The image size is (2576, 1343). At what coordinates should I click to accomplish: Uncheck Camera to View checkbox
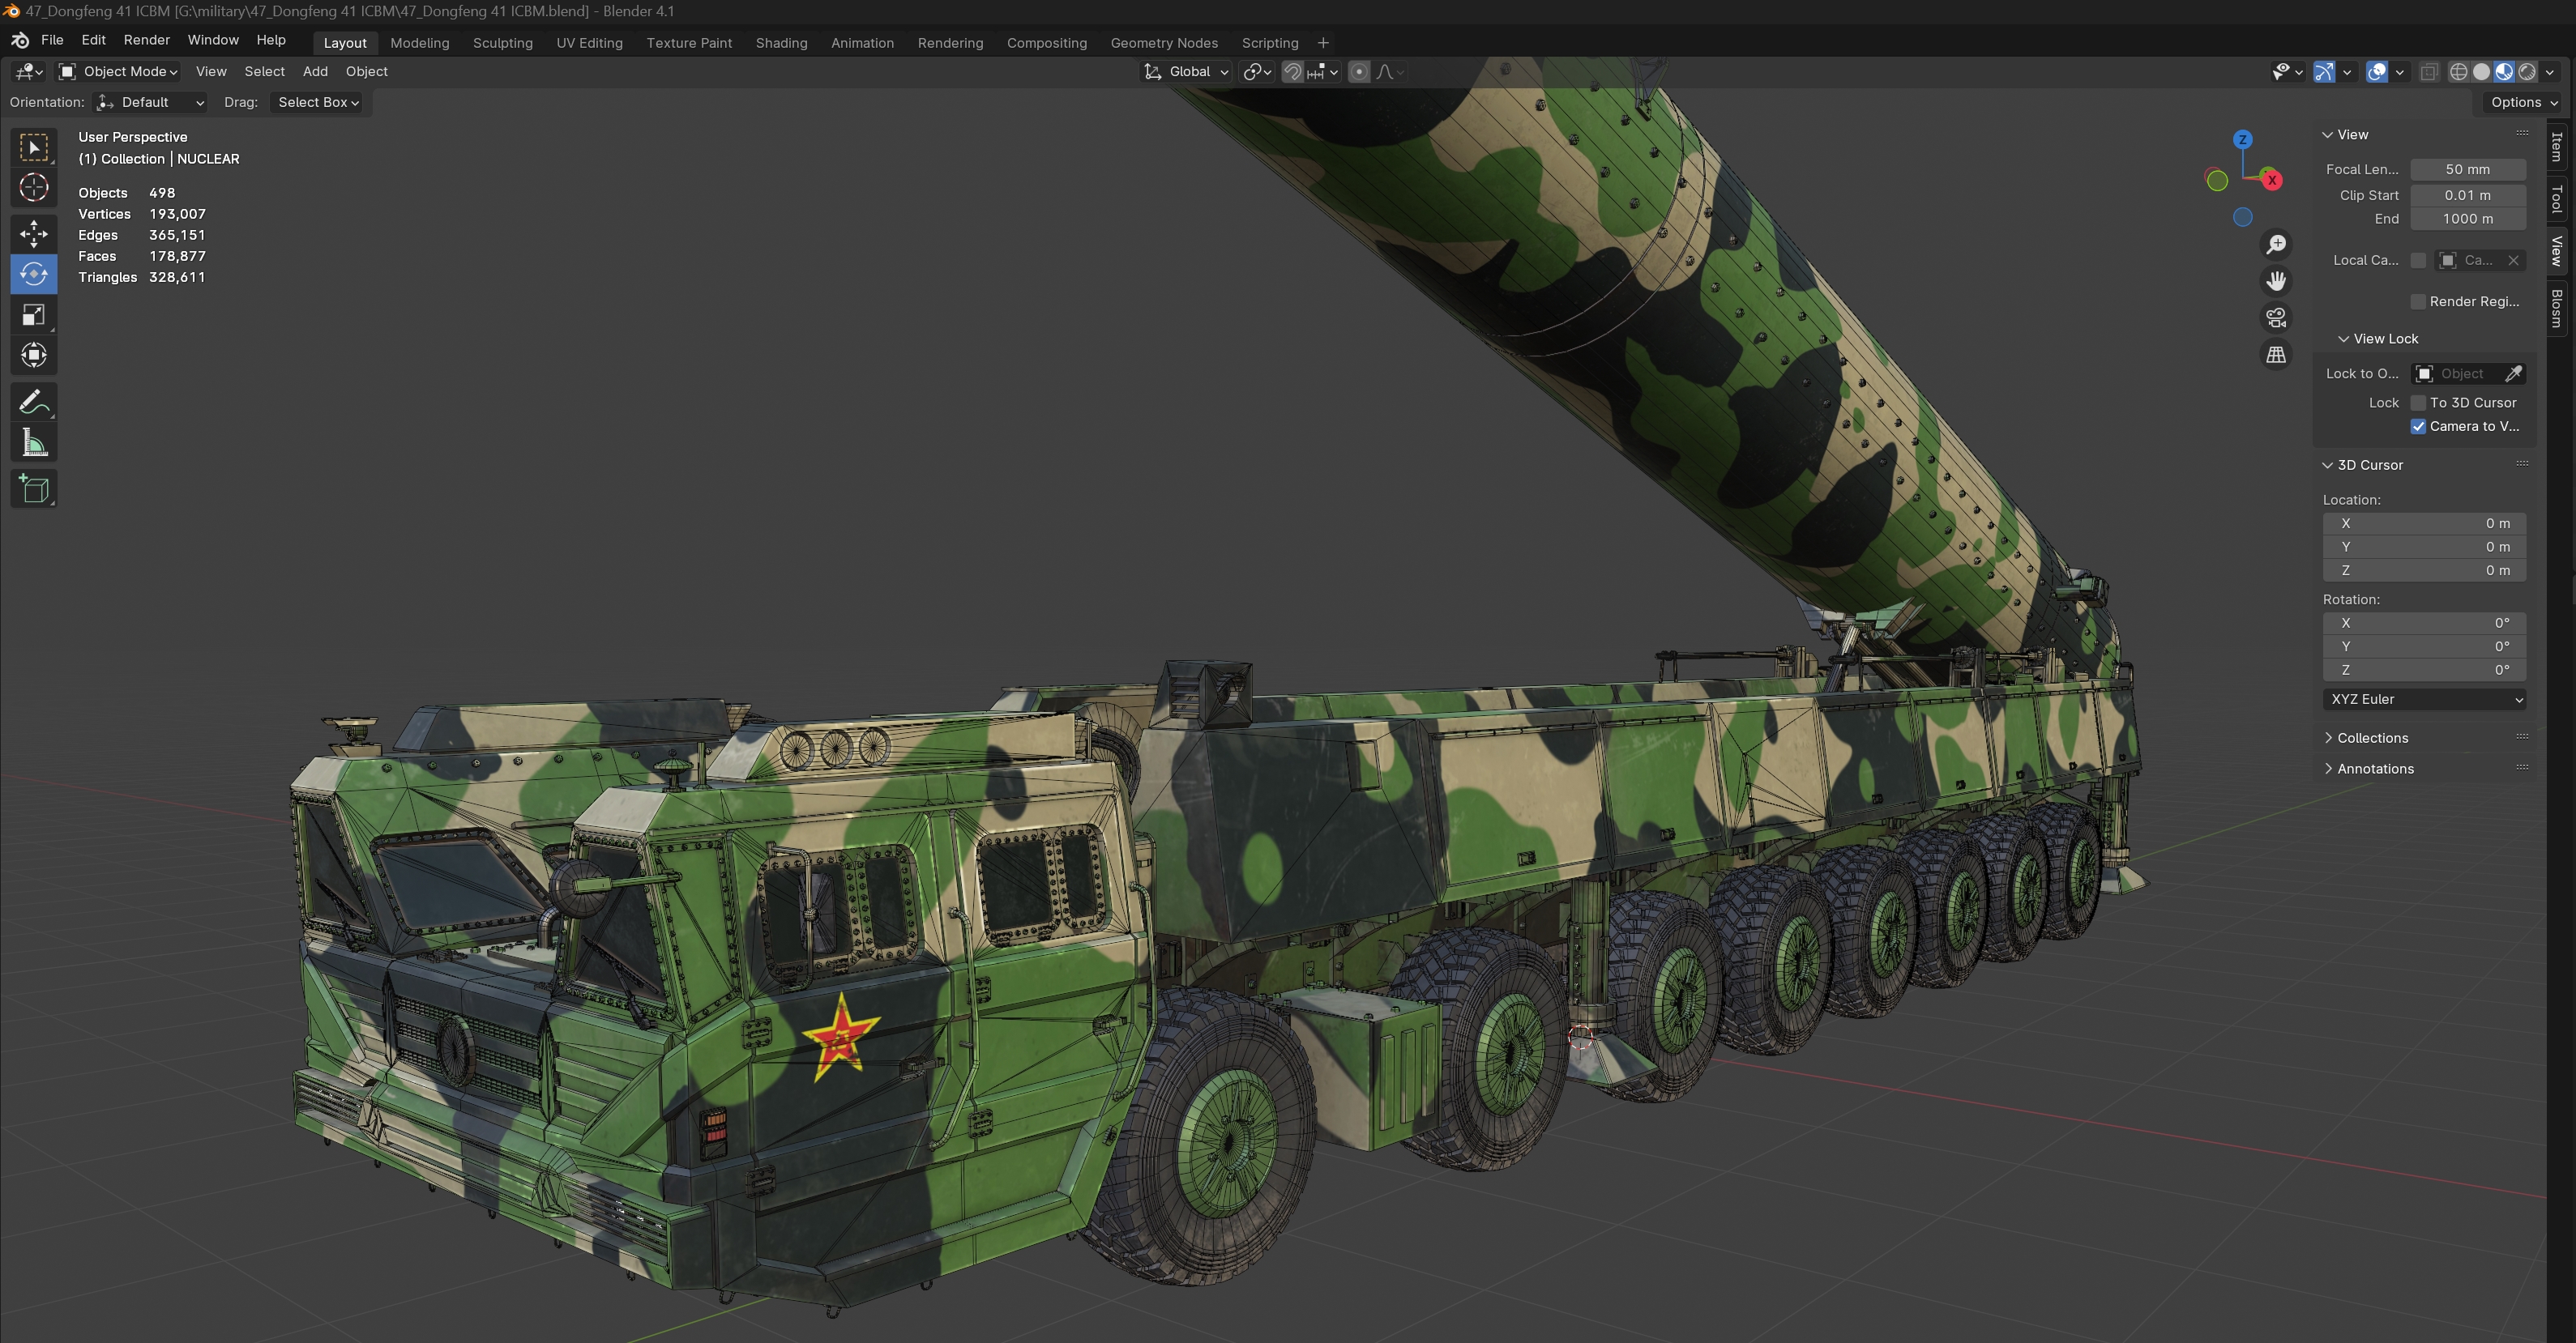coord(2418,427)
